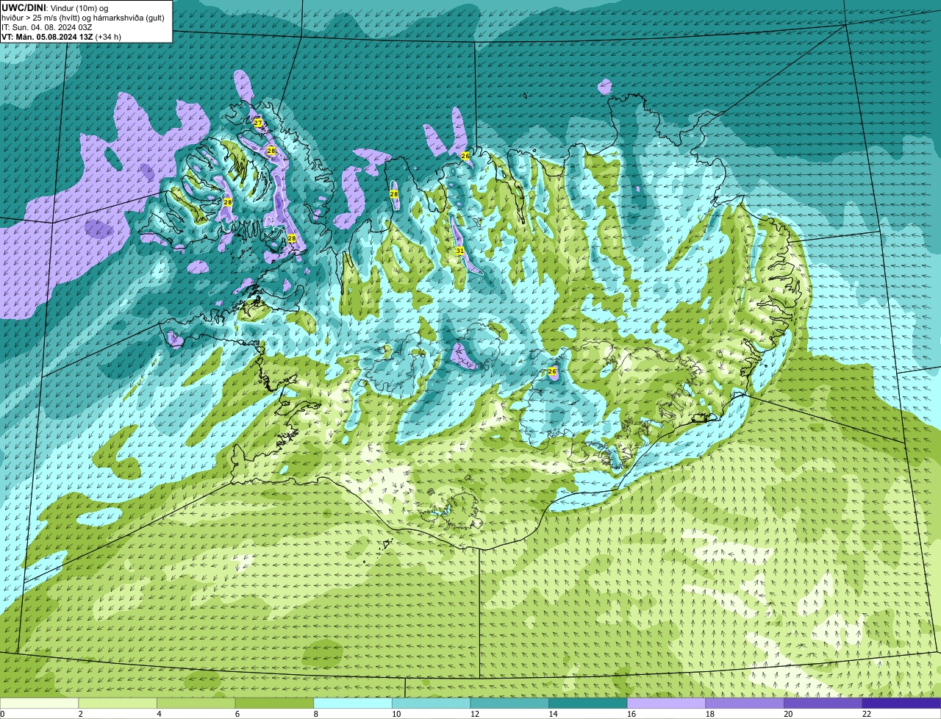Choose the darkest swatch above 22 m/s
The width and height of the screenshot is (941, 719).
pos(901,703)
